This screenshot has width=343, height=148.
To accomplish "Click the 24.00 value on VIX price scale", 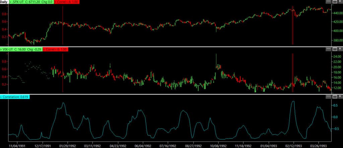I will pos(335,56).
